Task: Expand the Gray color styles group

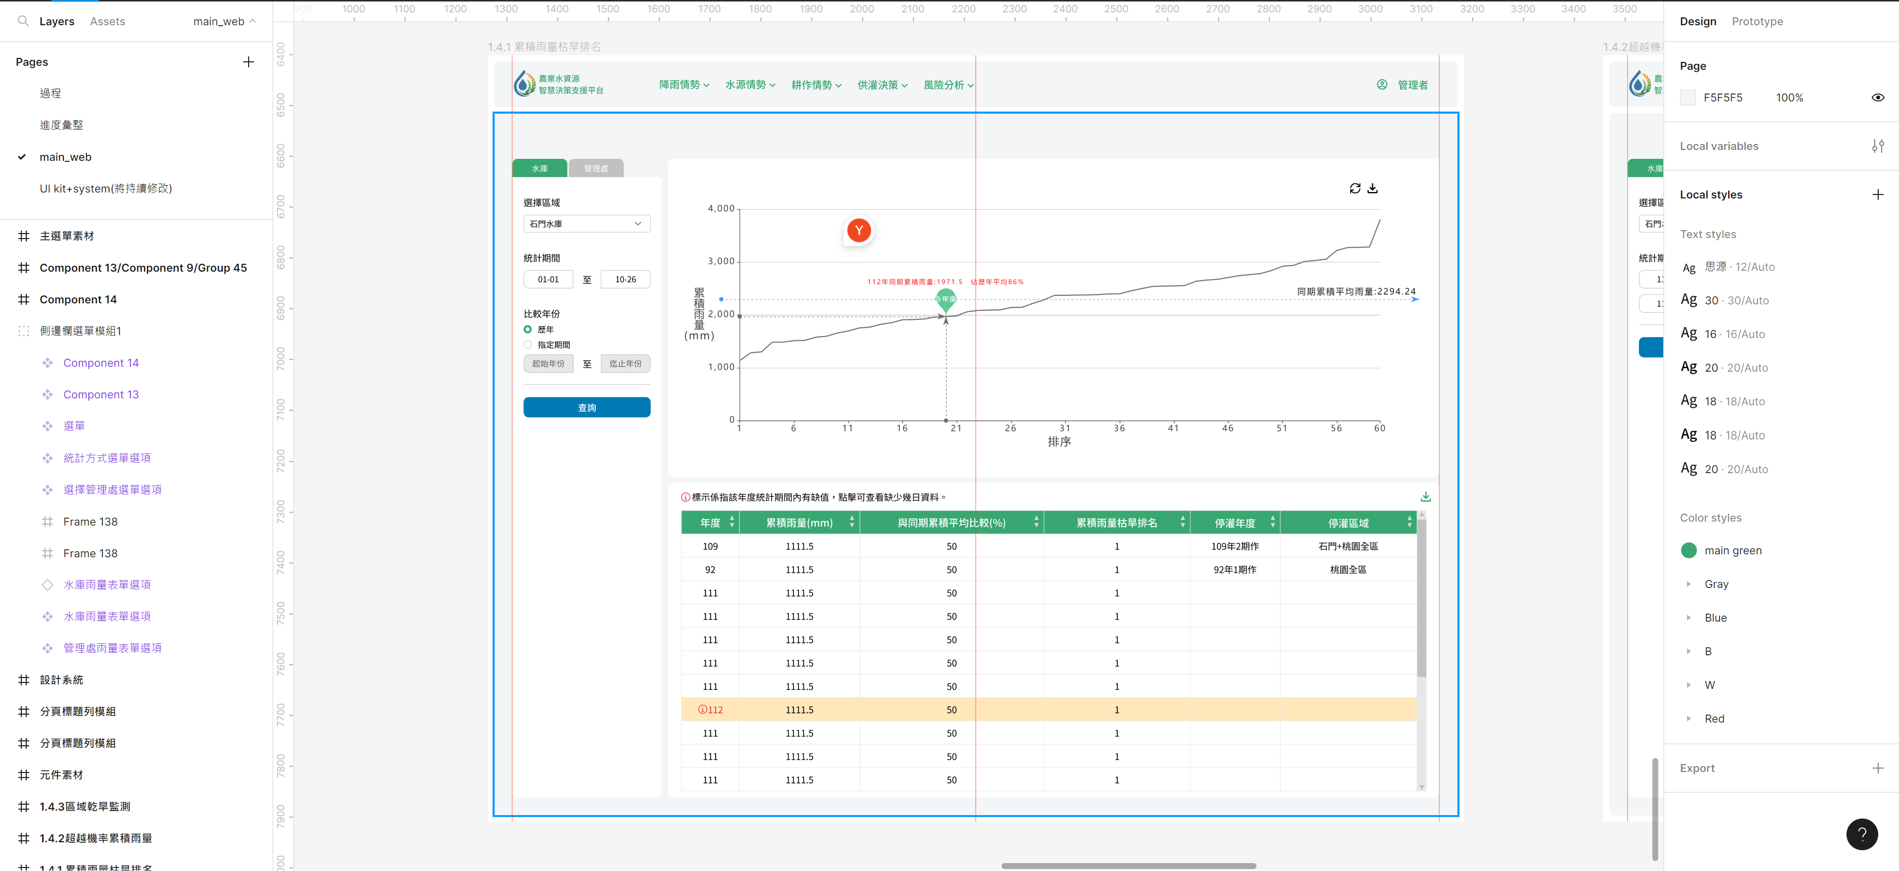Action: click(1688, 584)
